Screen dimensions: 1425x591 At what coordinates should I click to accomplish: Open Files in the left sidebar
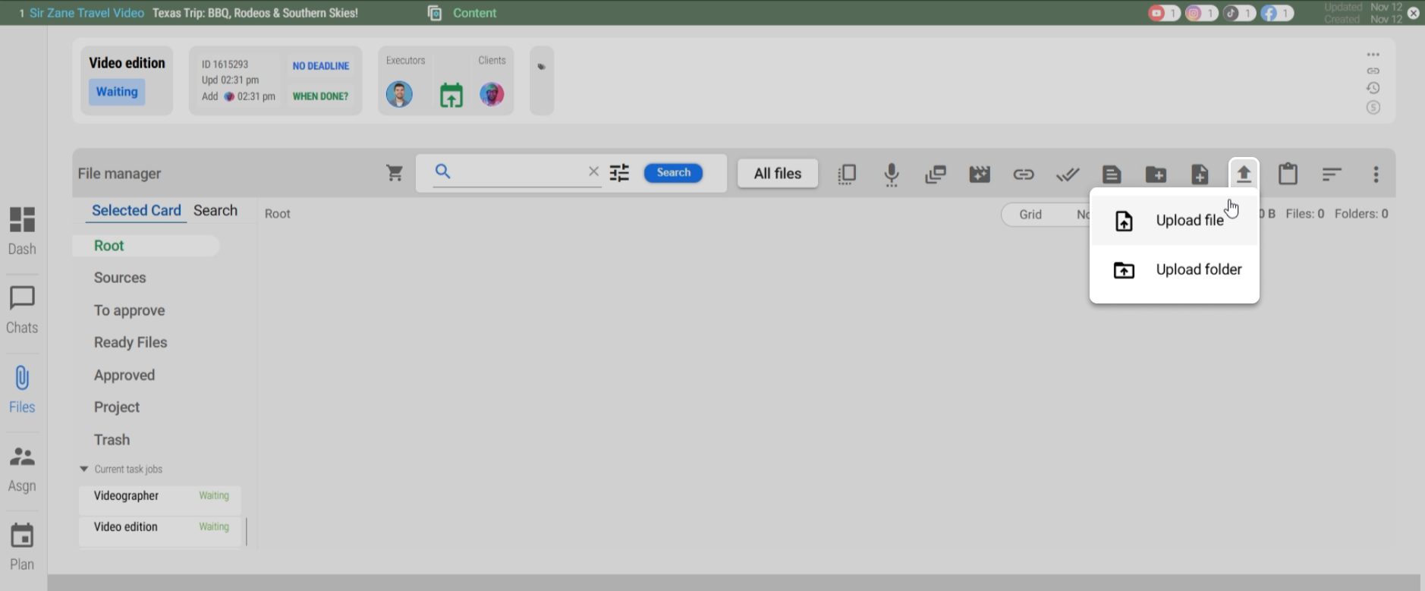22,388
